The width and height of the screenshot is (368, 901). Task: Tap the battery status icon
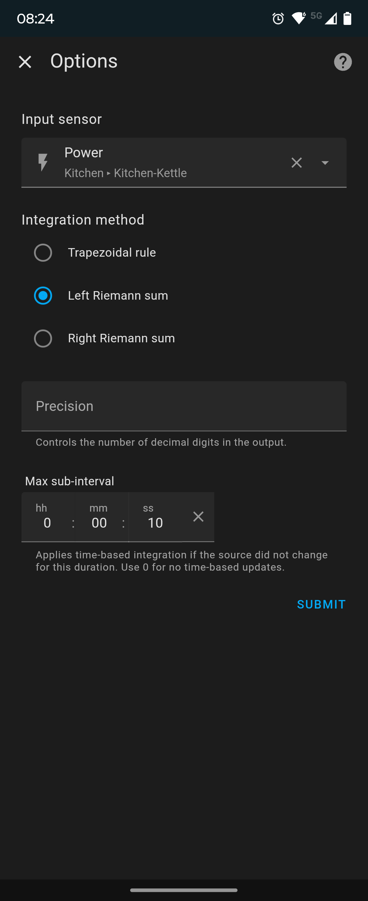click(347, 18)
